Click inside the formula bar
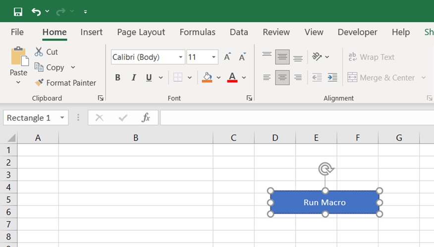The image size is (434, 247). 297,117
